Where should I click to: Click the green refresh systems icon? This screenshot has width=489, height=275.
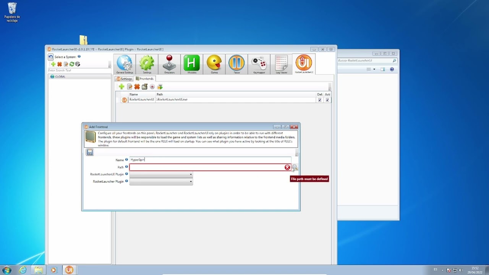tap(71, 64)
